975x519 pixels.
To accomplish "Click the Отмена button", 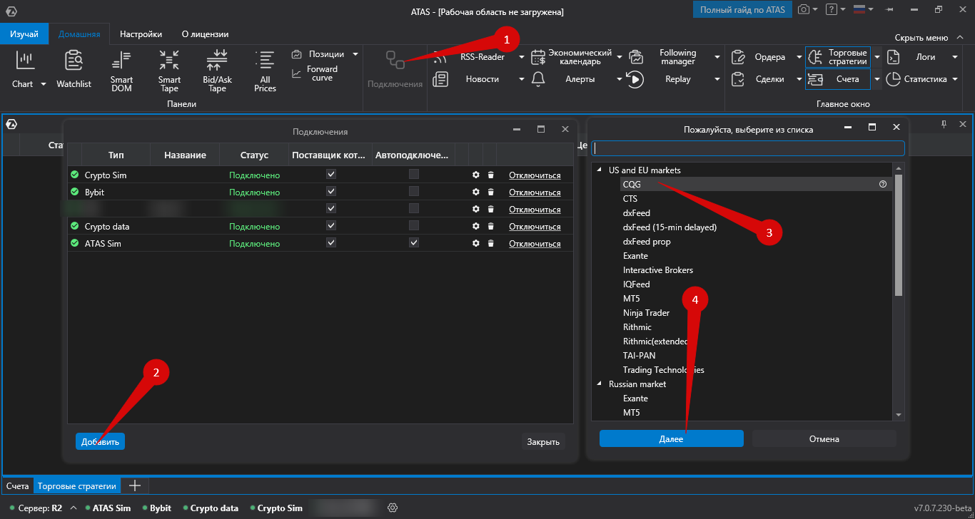I will [x=824, y=438].
